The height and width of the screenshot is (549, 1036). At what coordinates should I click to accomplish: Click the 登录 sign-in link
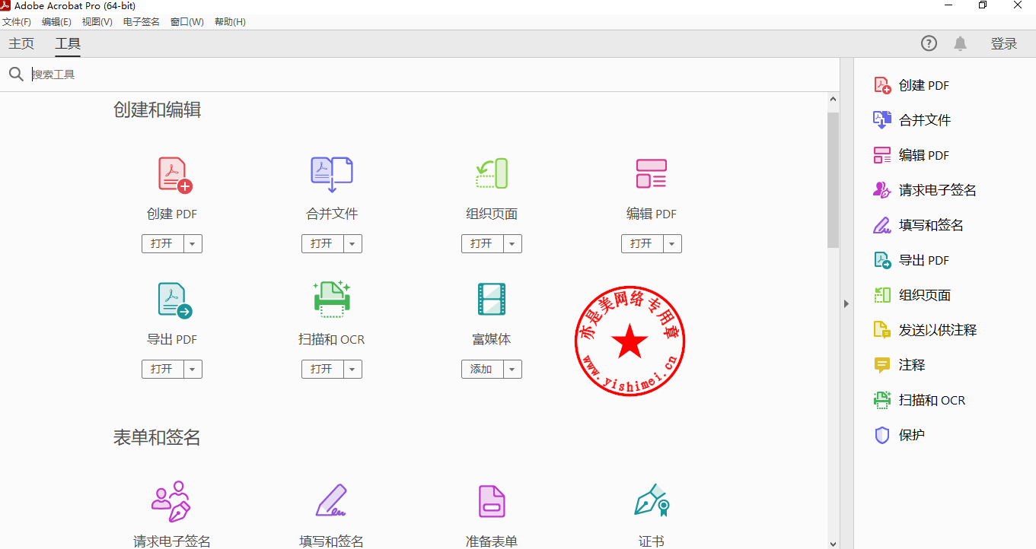point(1004,43)
